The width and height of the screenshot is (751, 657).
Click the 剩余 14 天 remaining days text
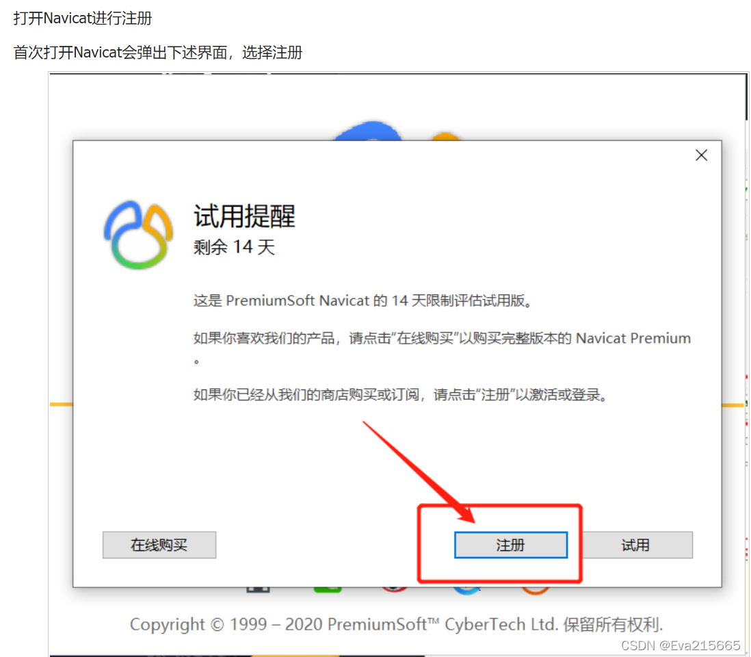(234, 247)
